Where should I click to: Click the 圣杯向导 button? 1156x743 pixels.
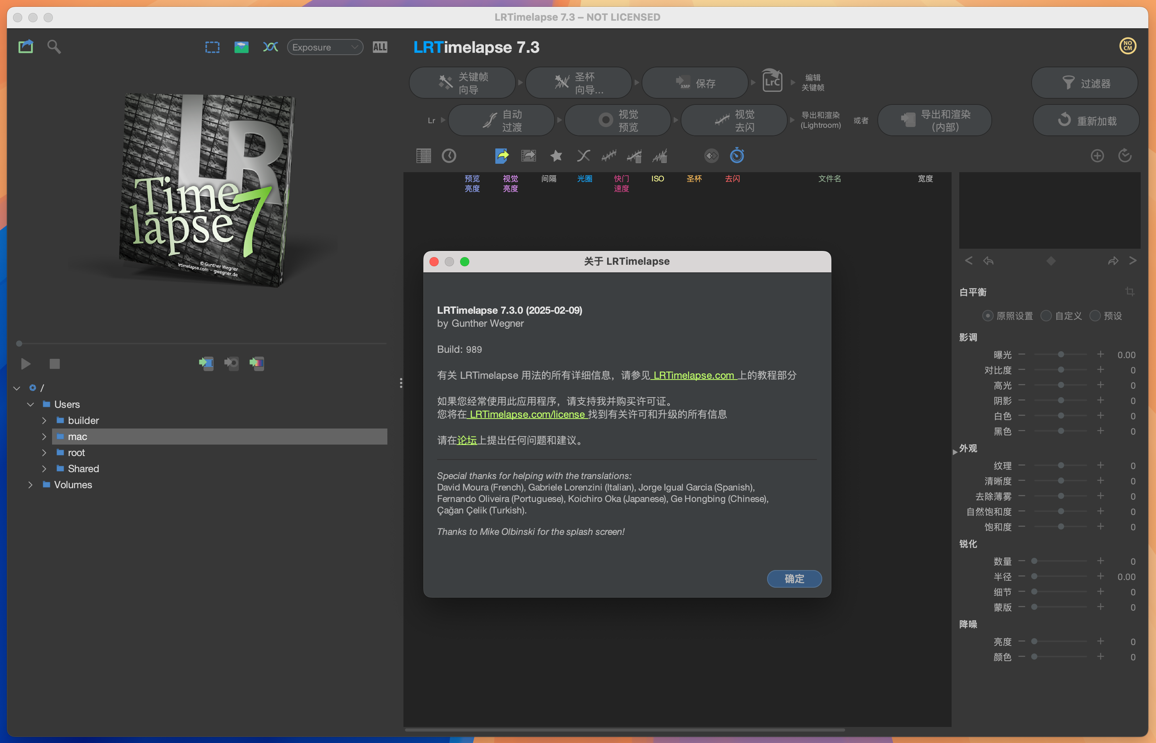click(578, 83)
